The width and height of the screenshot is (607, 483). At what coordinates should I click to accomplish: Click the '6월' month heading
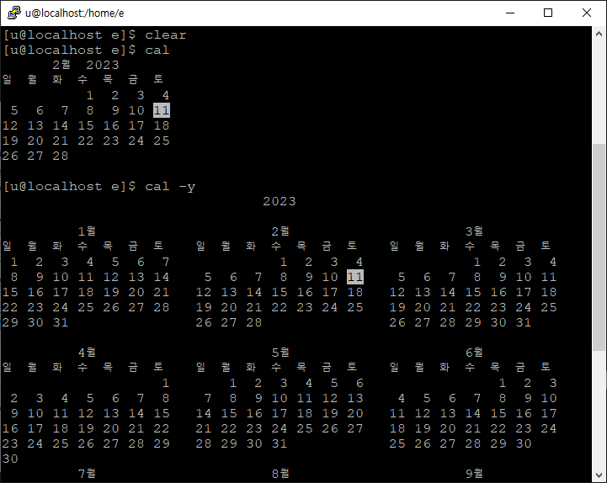click(474, 353)
